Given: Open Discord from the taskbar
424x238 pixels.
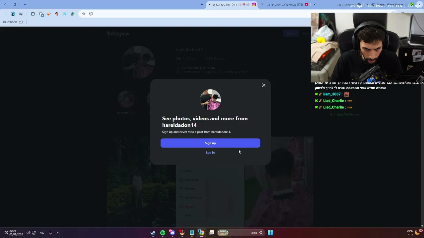Looking at the screenshot, I should tap(172, 233).
